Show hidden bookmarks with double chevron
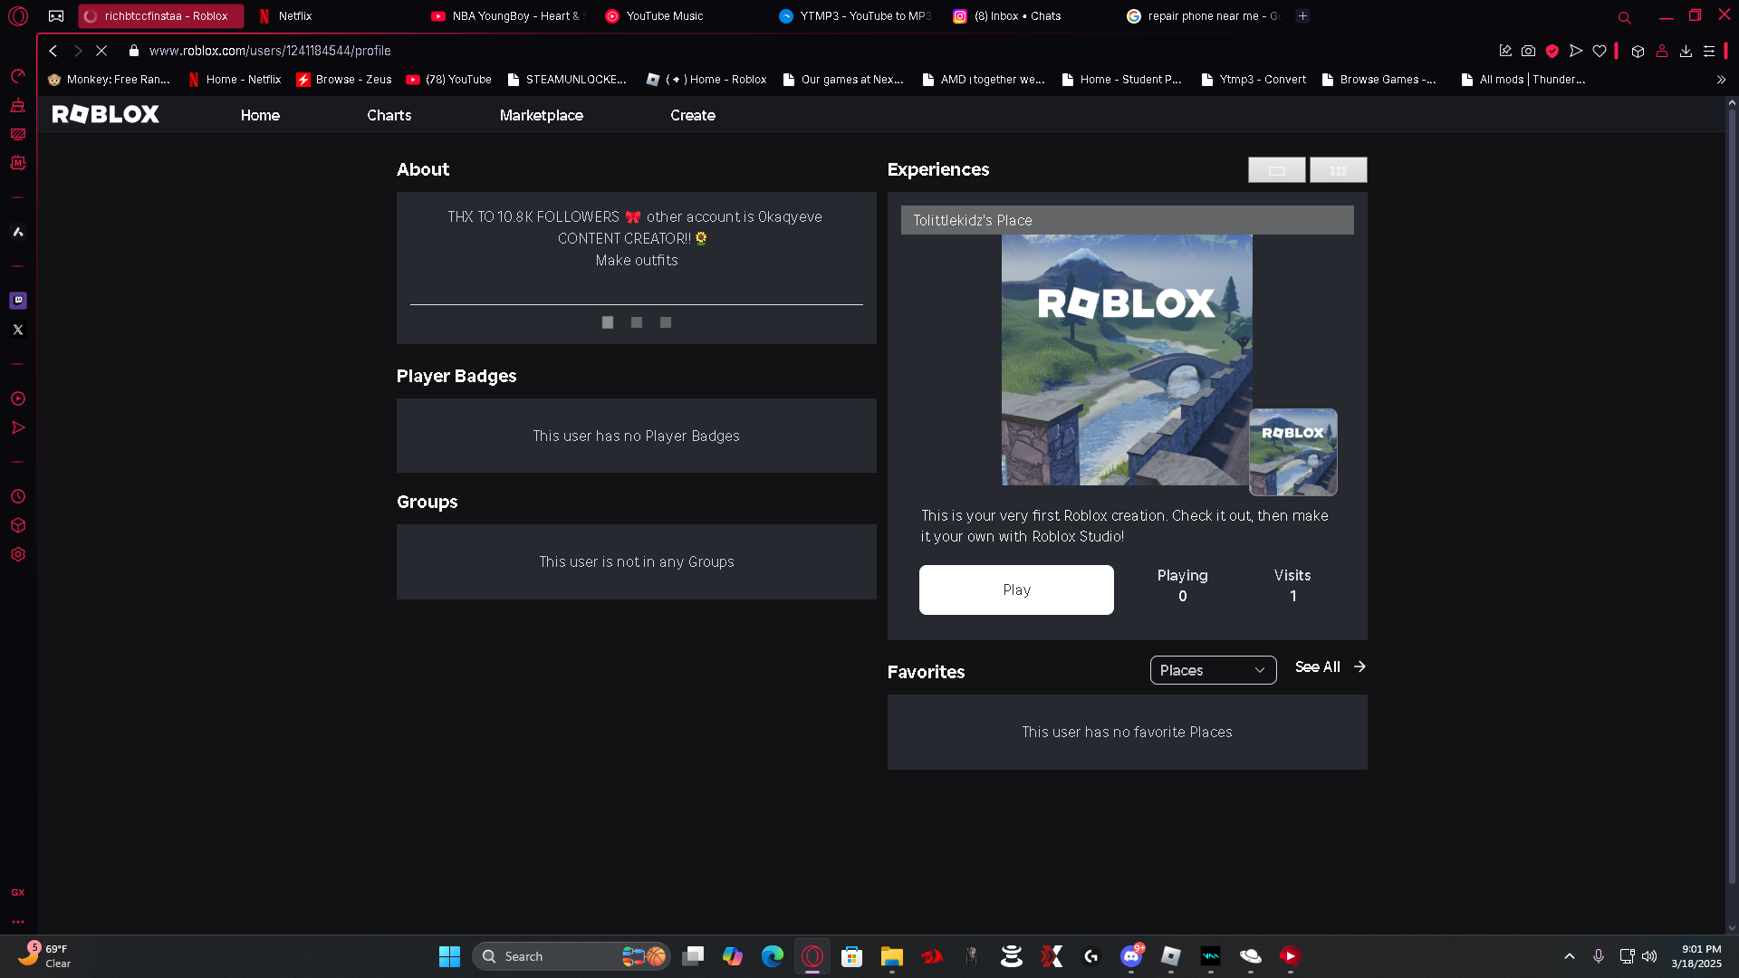This screenshot has height=978, width=1739. [x=1721, y=80]
